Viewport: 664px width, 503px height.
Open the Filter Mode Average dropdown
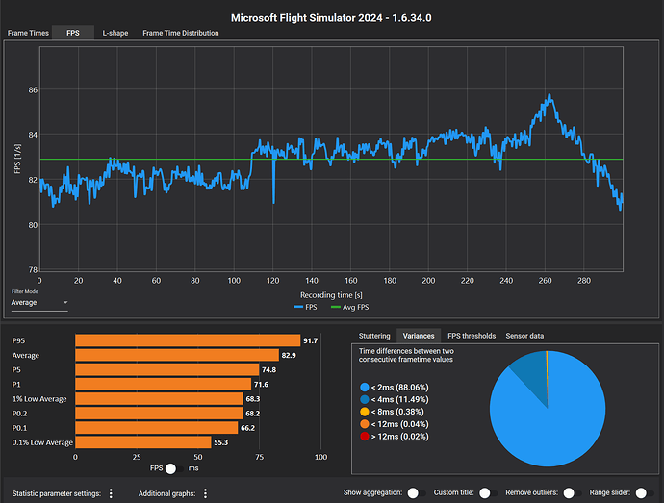39,303
